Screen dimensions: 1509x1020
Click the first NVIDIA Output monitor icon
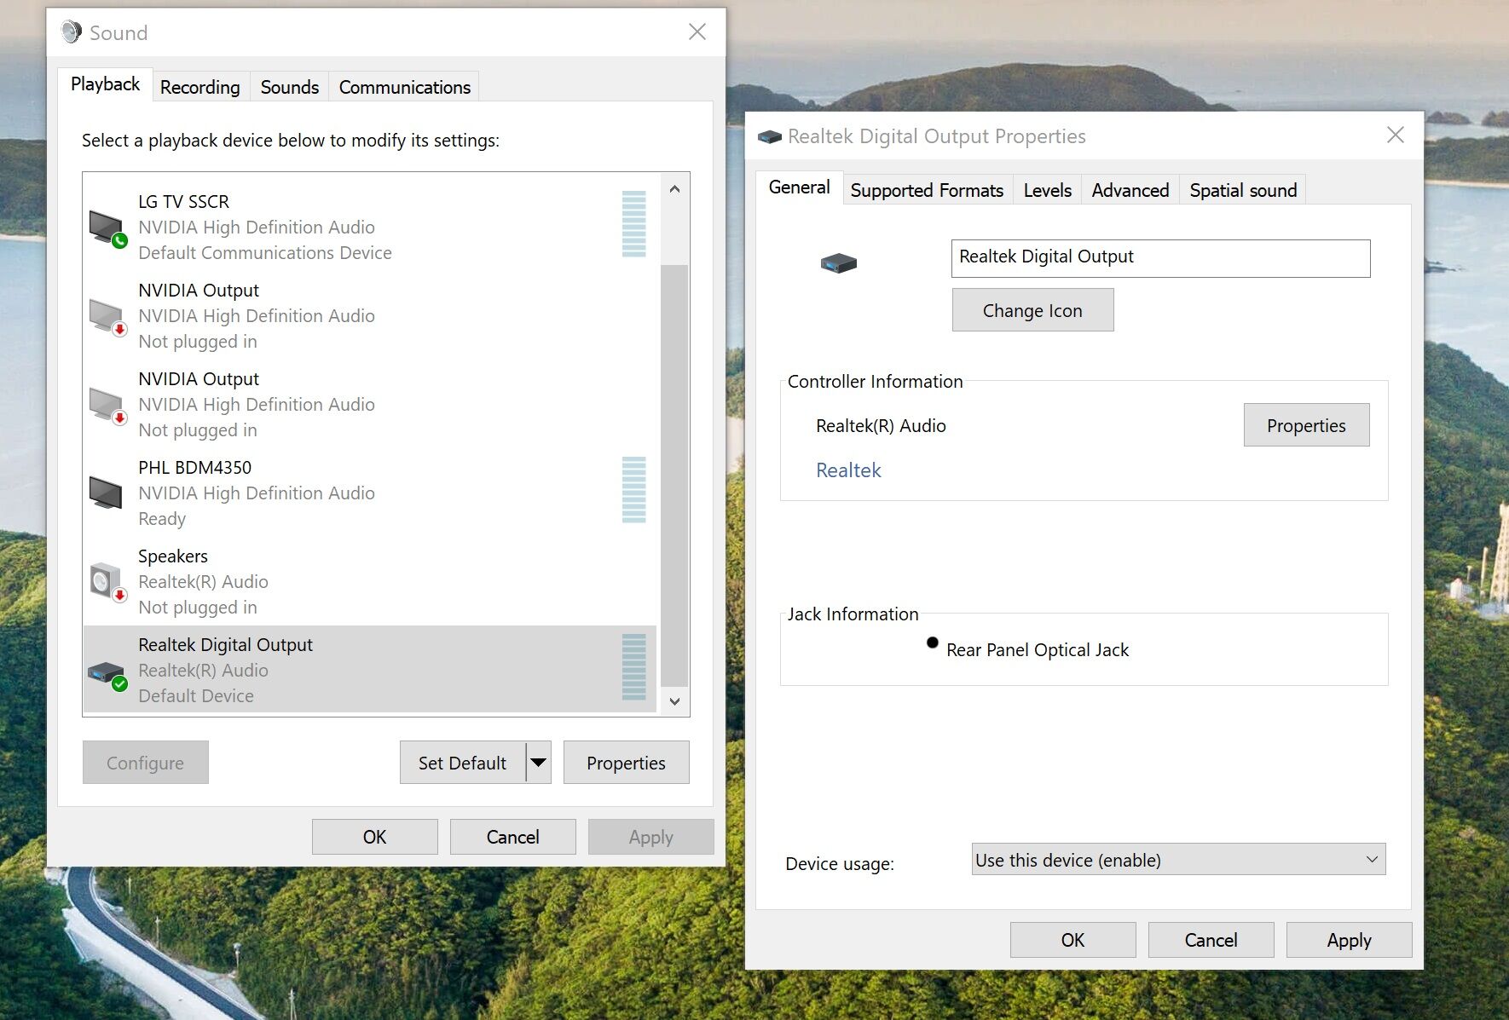(107, 317)
